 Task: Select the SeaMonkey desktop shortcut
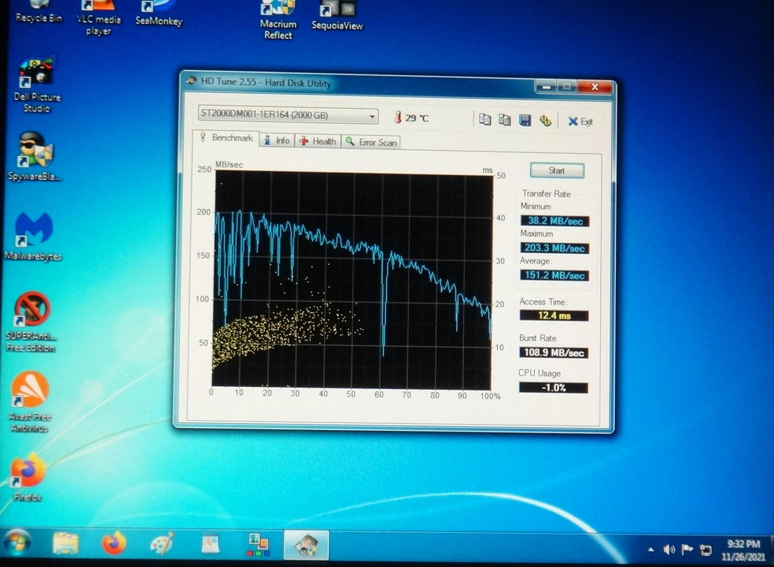click(x=158, y=13)
